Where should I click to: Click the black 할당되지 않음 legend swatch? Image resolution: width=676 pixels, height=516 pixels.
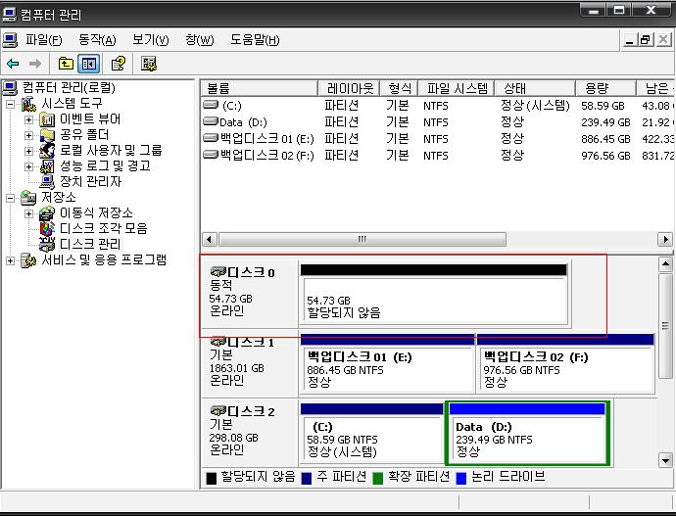click(212, 479)
